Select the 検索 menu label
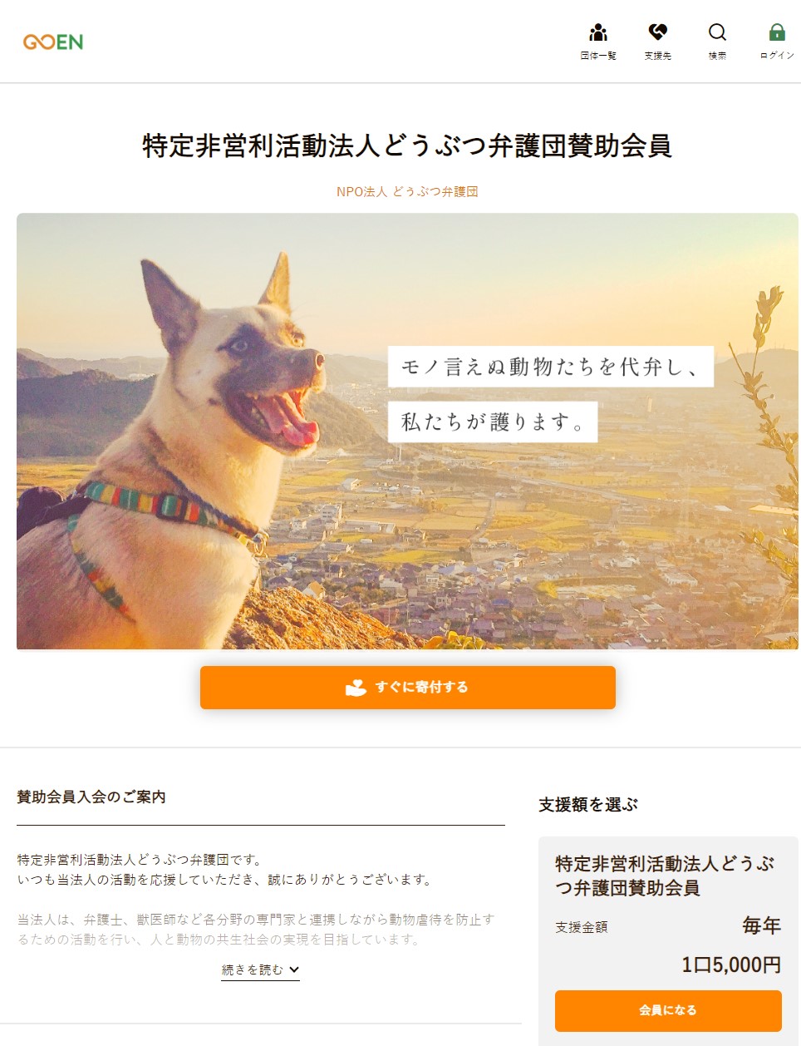The width and height of the screenshot is (801, 1046). point(717,56)
